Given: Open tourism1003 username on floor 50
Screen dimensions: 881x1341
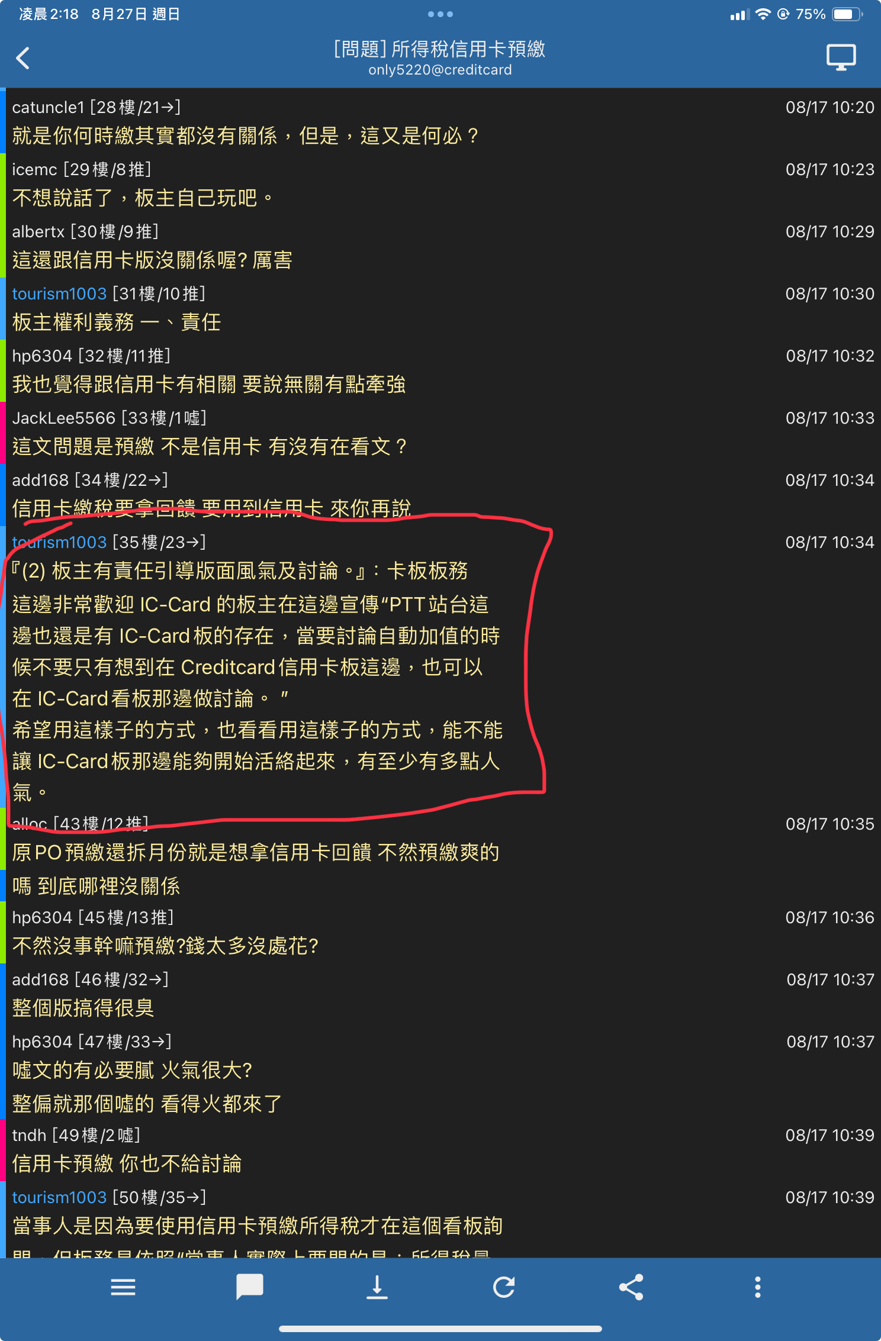Looking at the screenshot, I should click(59, 1197).
